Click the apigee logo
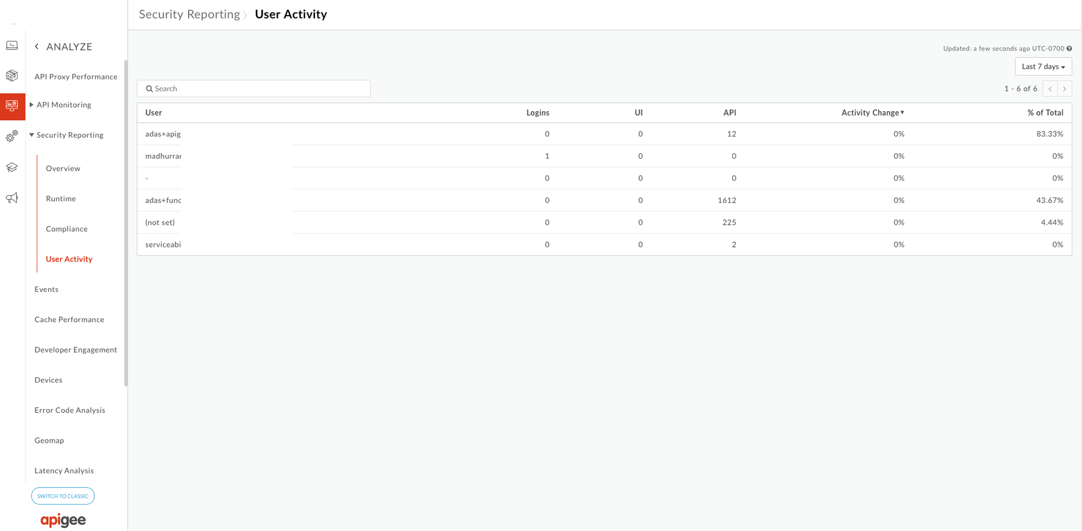The image size is (1082, 531). pyautogui.click(x=63, y=520)
